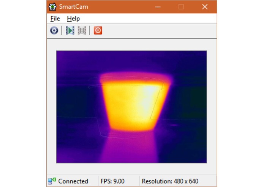Viewport: 264px width, 187px height.
Task: Minimize the SmartCam window
Action: click(158, 7)
